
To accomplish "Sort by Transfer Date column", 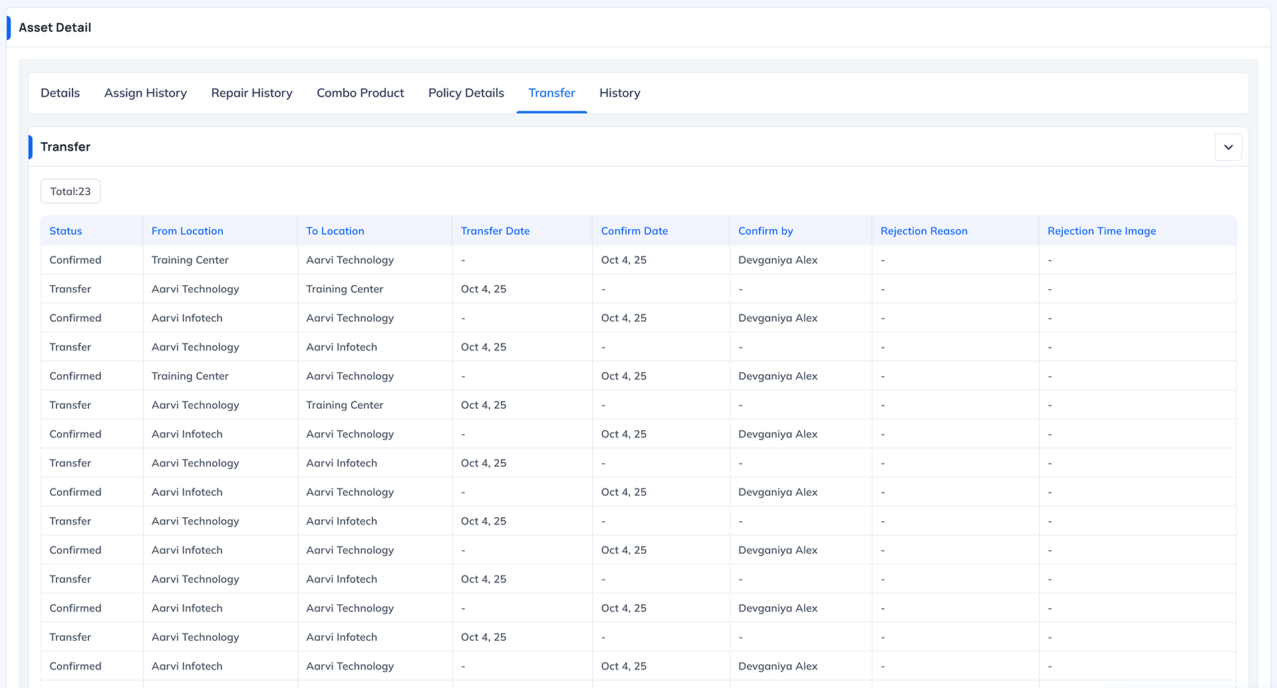I will coord(495,231).
